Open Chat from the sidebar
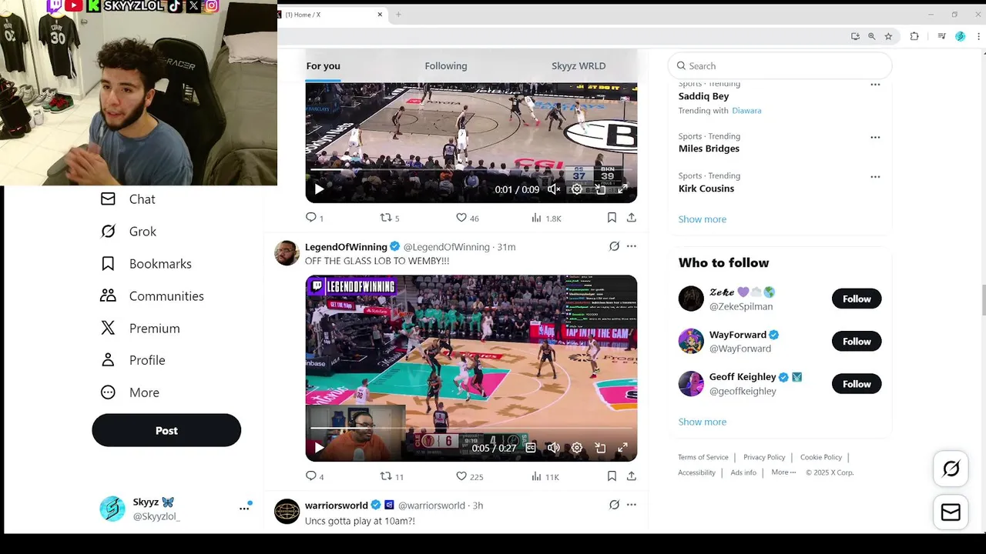This screenshot has width=986, height=554. (128, 199)
